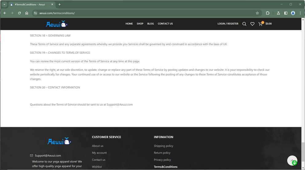Image resolution: width=305 pixels, height=170 pixels.
Task: Click the browser forward arrow
Action: (12, 13)
